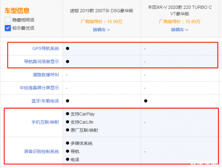This screenshot has height=168, width=222.
Task: Open the 语音识别控制系统 link
Action: click(41, 152)
